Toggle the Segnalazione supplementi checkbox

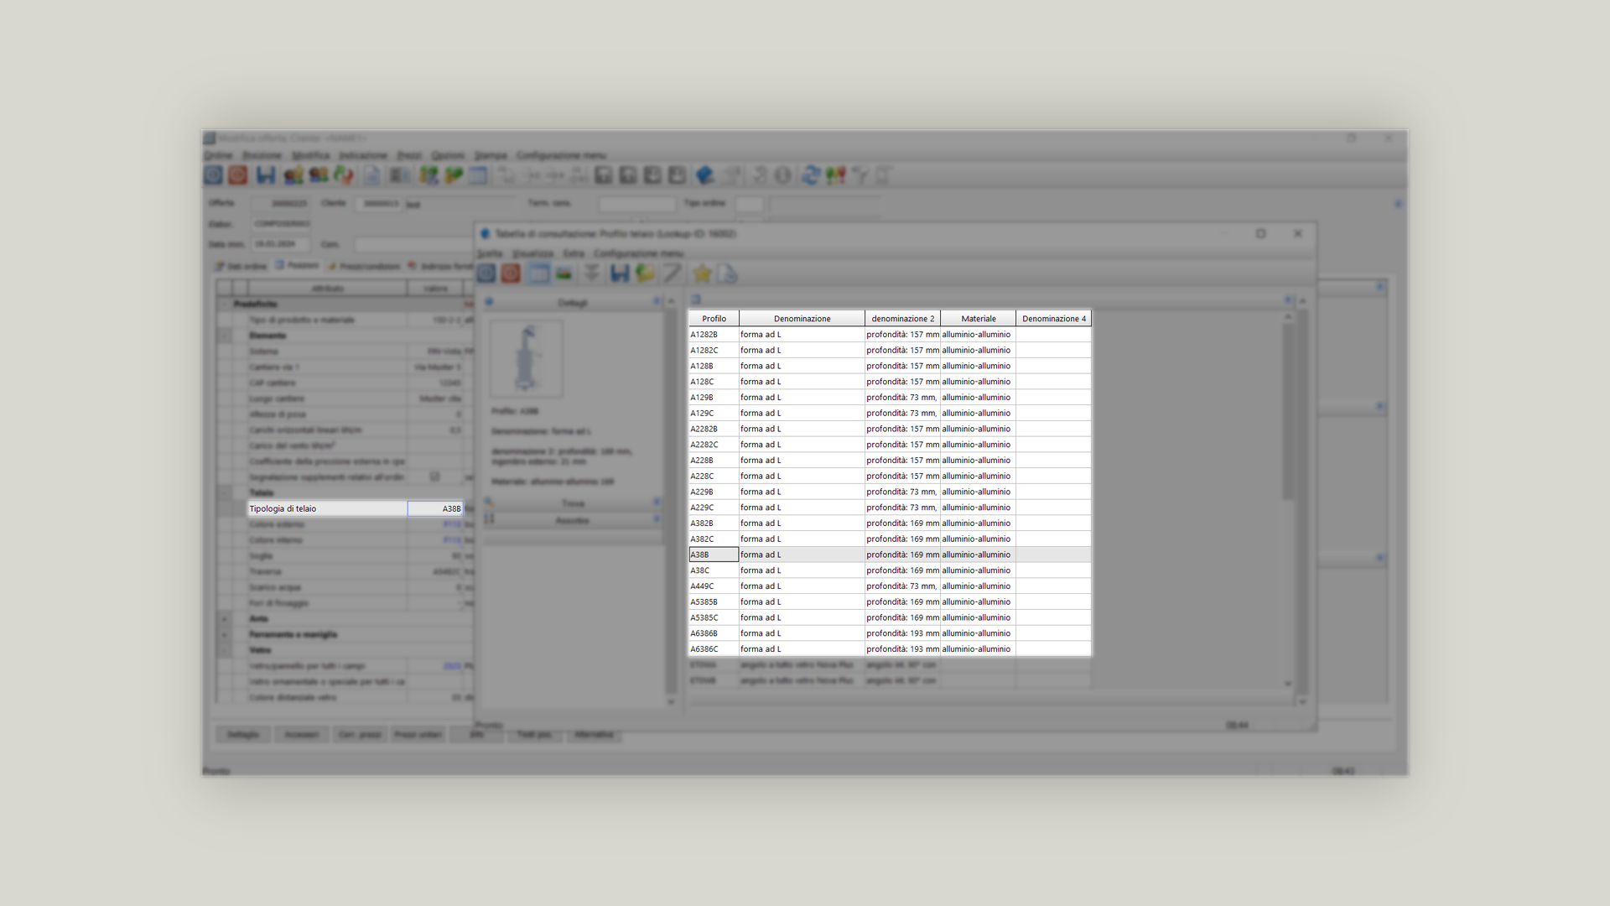click(434, 476)
